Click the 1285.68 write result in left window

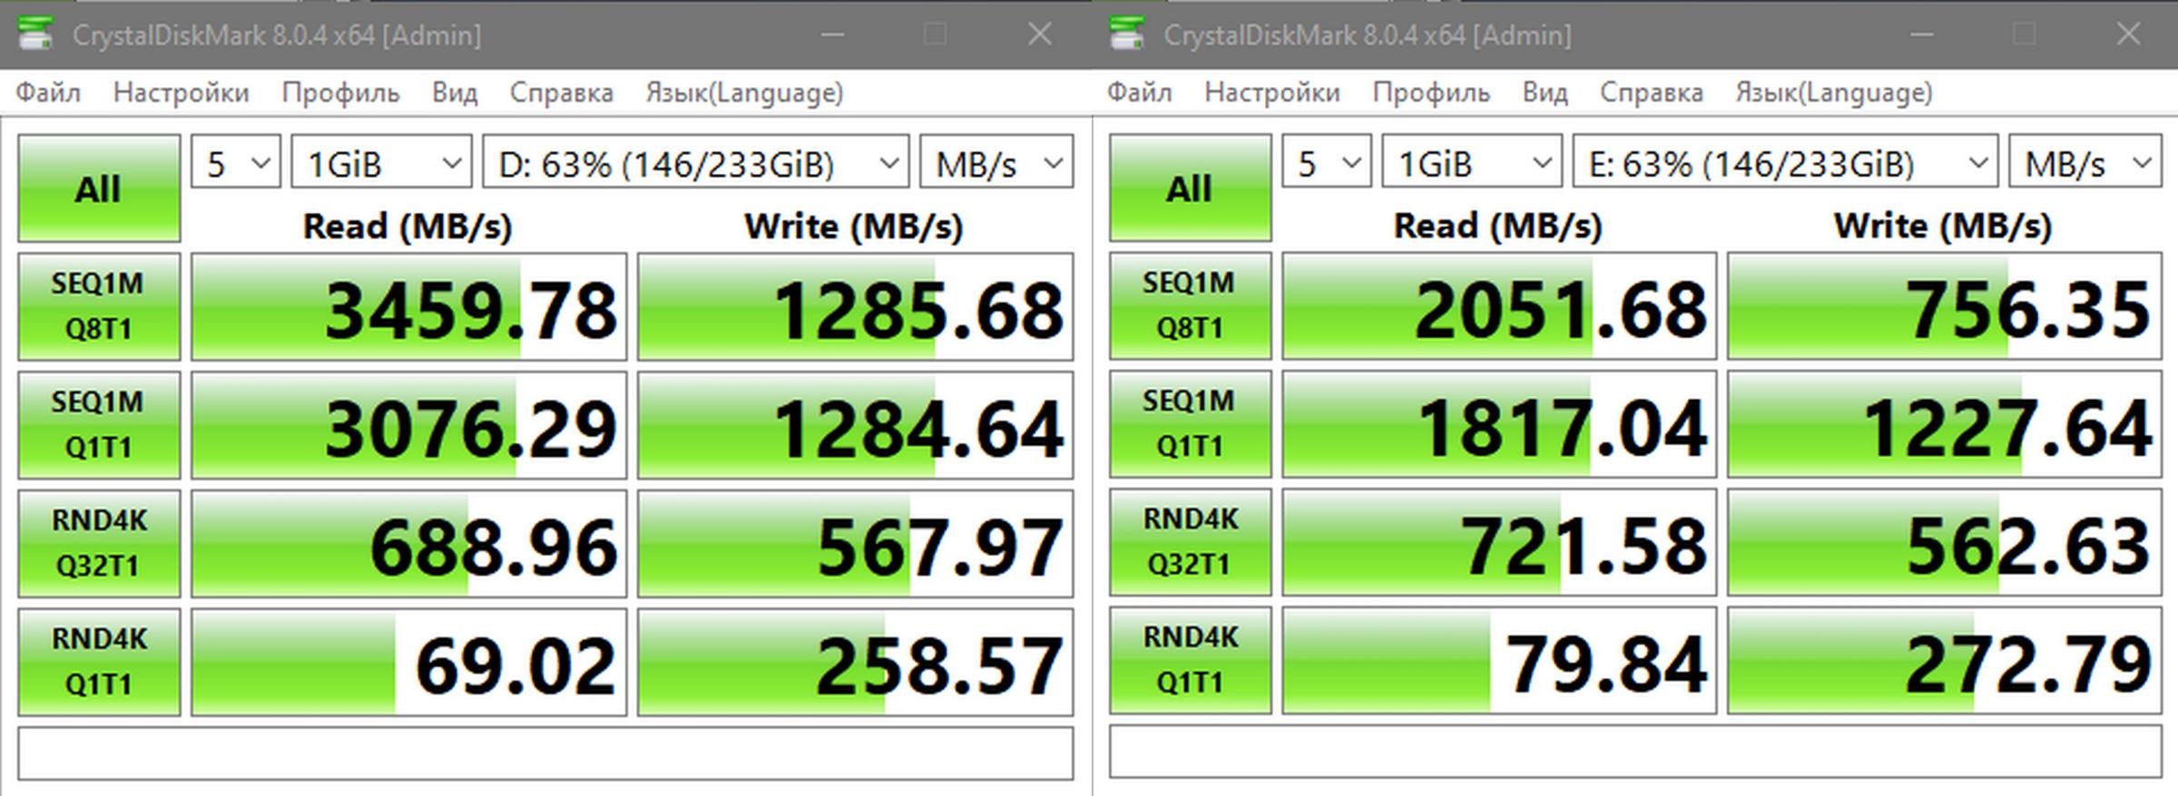tap(855, 306)
